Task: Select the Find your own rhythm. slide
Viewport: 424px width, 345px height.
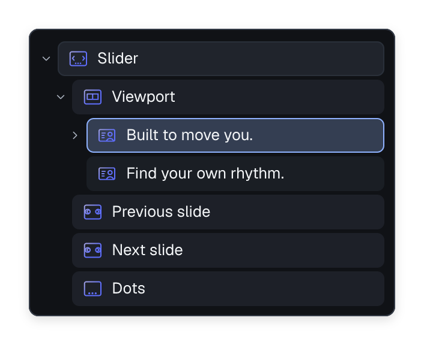Action: point(235,174)
